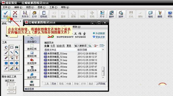Image resolution: width=173 pixels, height=96 pixels.
Task: Select the 选定网页 capture mode
Action: 32,76
